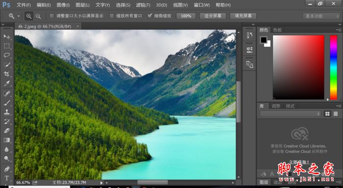Image resolution: width=343 pixels, height=188 pixels.
Task: Click the rainbow hue slider bar
Action: pos(334,68)
